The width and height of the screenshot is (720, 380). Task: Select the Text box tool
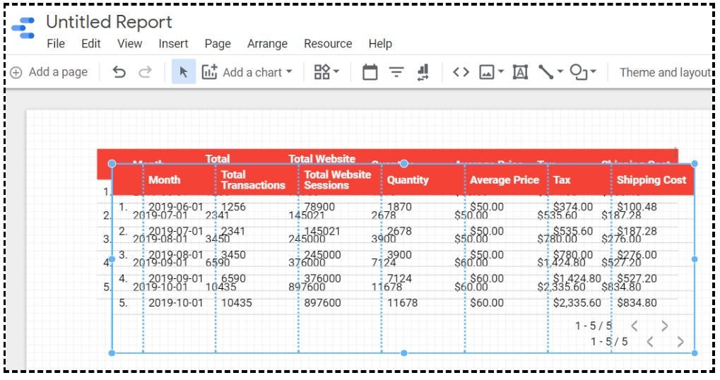520,72
